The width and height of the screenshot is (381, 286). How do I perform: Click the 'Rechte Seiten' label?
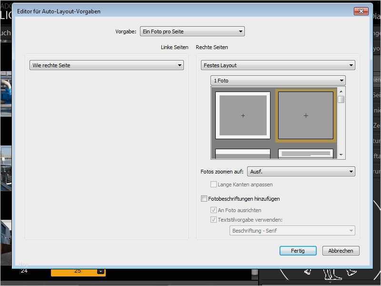[212, 47]
